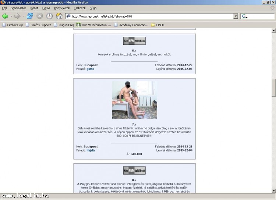This screenshot has width=276, height=200.
Task: Open the Fájl menu
Action: (4, 8)
